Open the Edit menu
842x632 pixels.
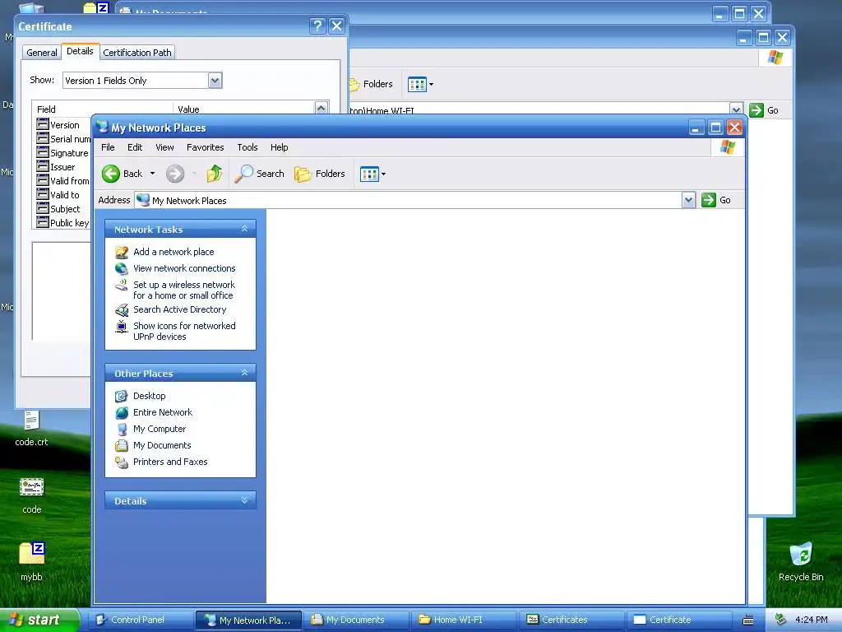click(x=135, y=147)
